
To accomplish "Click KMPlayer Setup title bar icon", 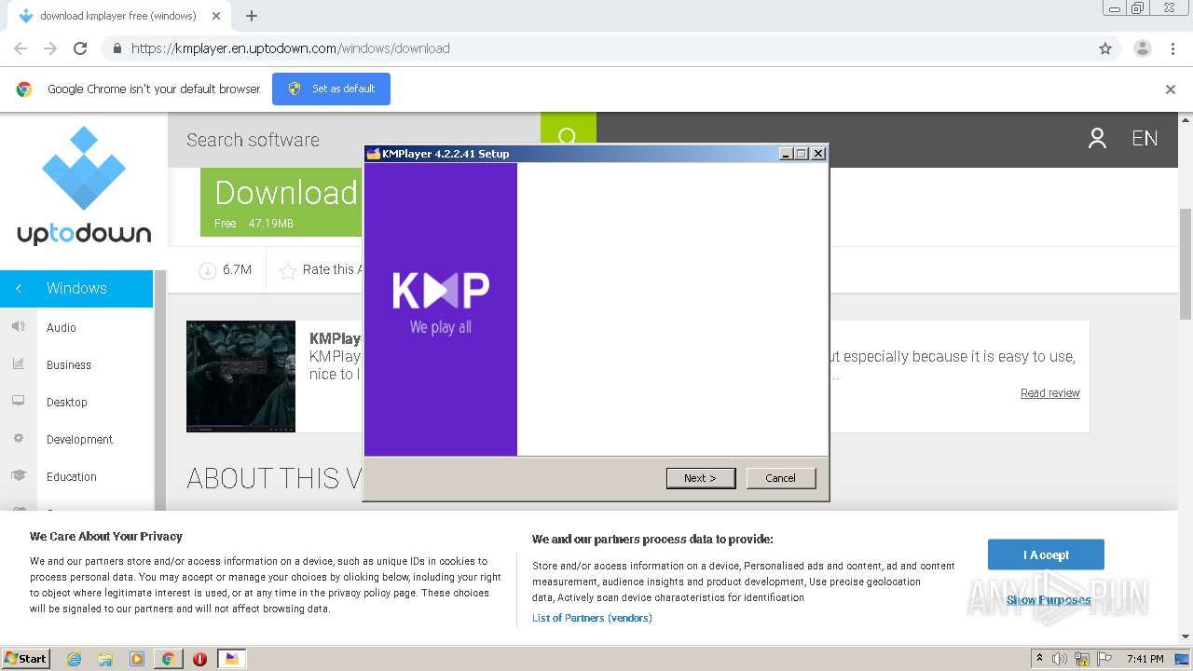I will coord(374,154).
